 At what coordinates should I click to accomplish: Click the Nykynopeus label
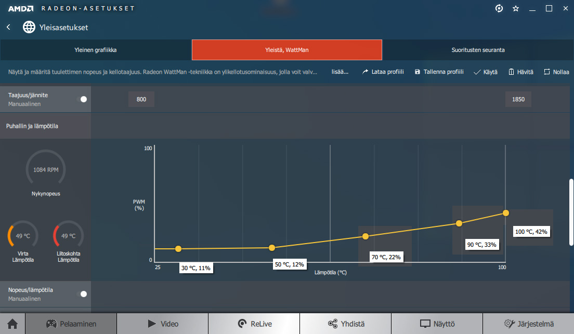point(46,194)
